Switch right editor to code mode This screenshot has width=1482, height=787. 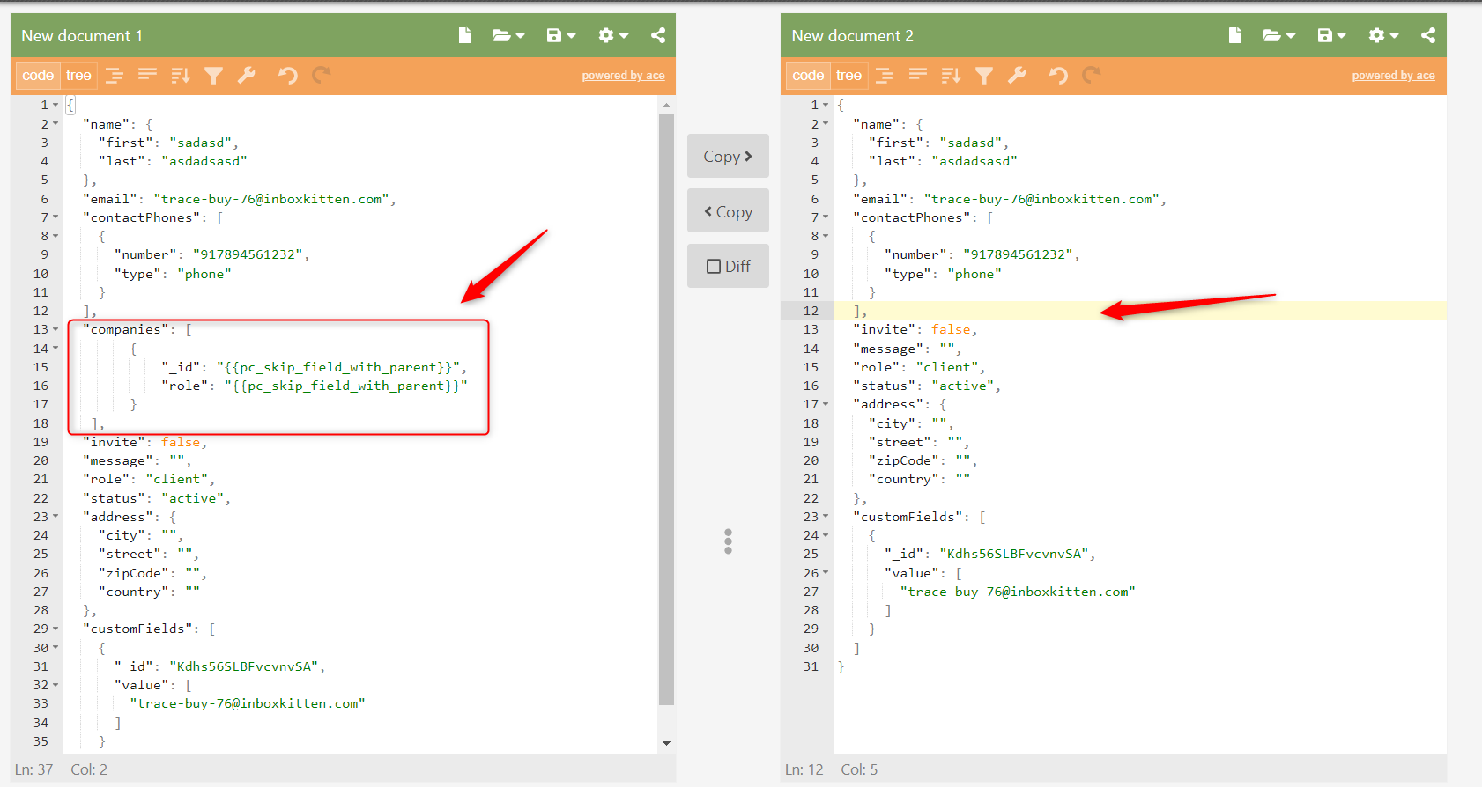tap(808, 76)
